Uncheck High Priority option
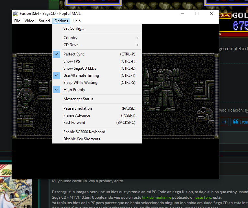The width and height of the screenshot is (248, 208). (x=97, y=90)
